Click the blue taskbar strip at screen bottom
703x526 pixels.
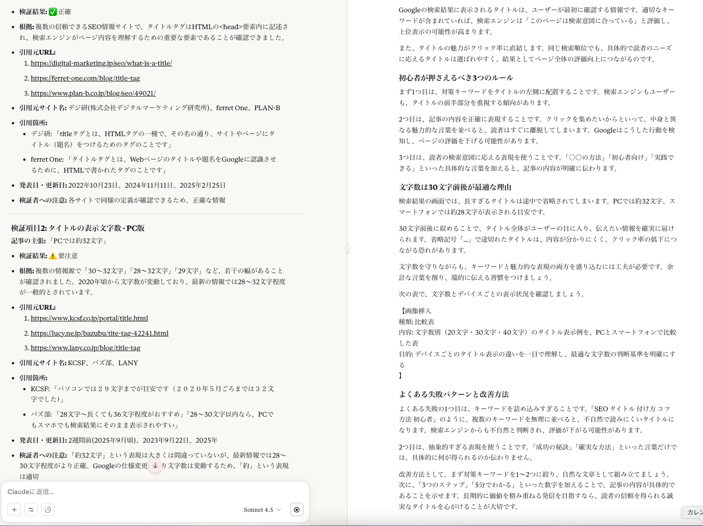(351, 525)
